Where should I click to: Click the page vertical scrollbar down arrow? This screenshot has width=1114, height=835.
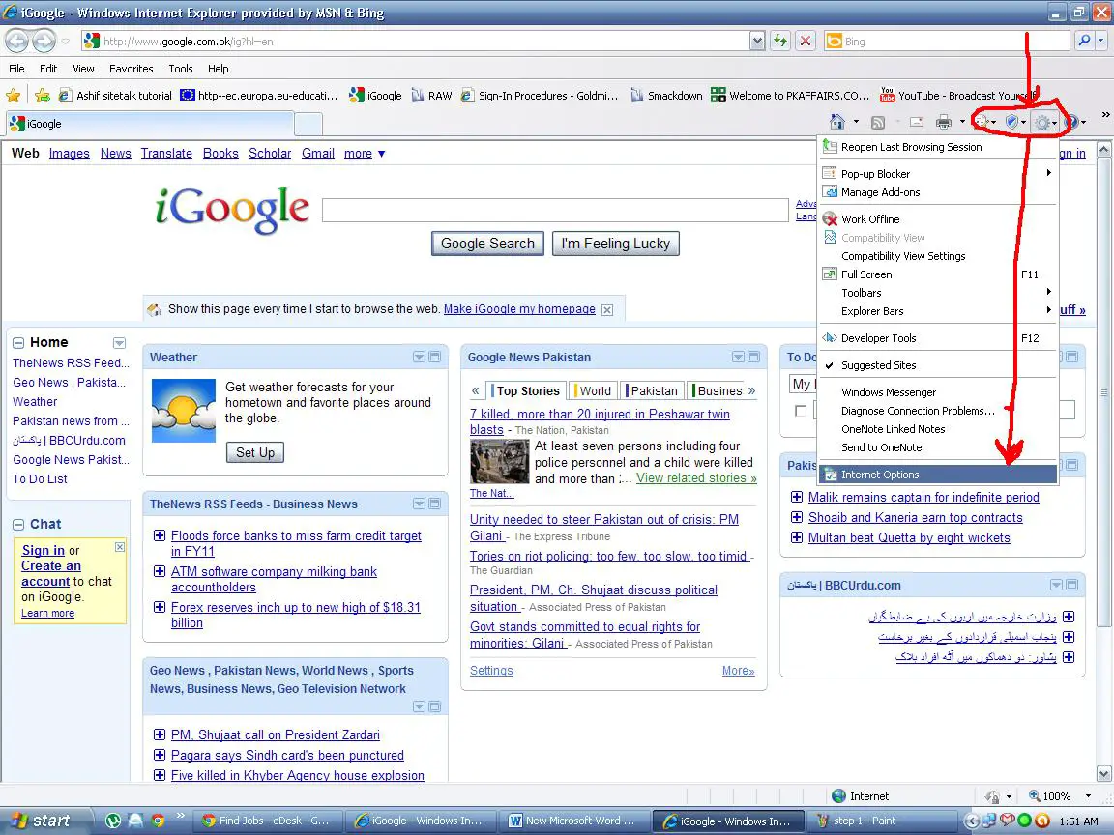point(1103,774)
